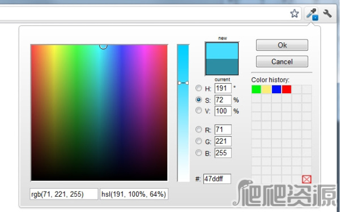Click the rgb(71, 221, 255) text box

tap(63, 194)
